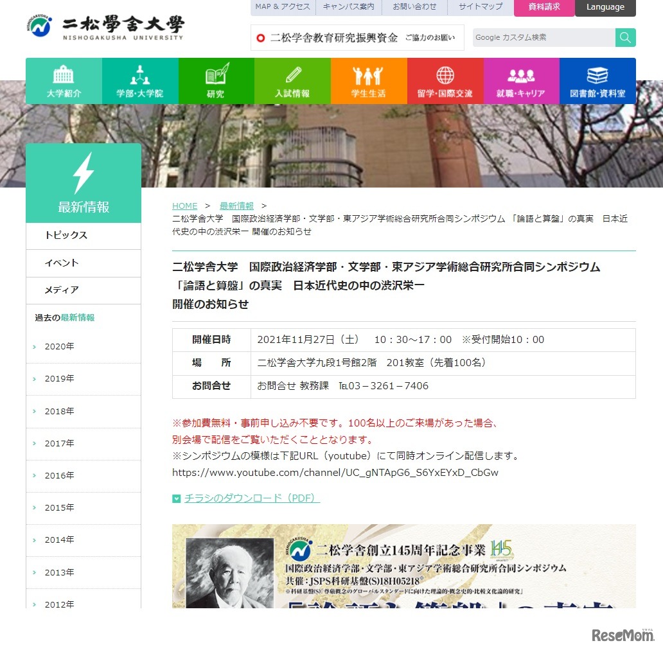Open 学部・大学院 hierarchy icon menu
The width and height of the screenshot is (663, 650).
click(140, 81)
